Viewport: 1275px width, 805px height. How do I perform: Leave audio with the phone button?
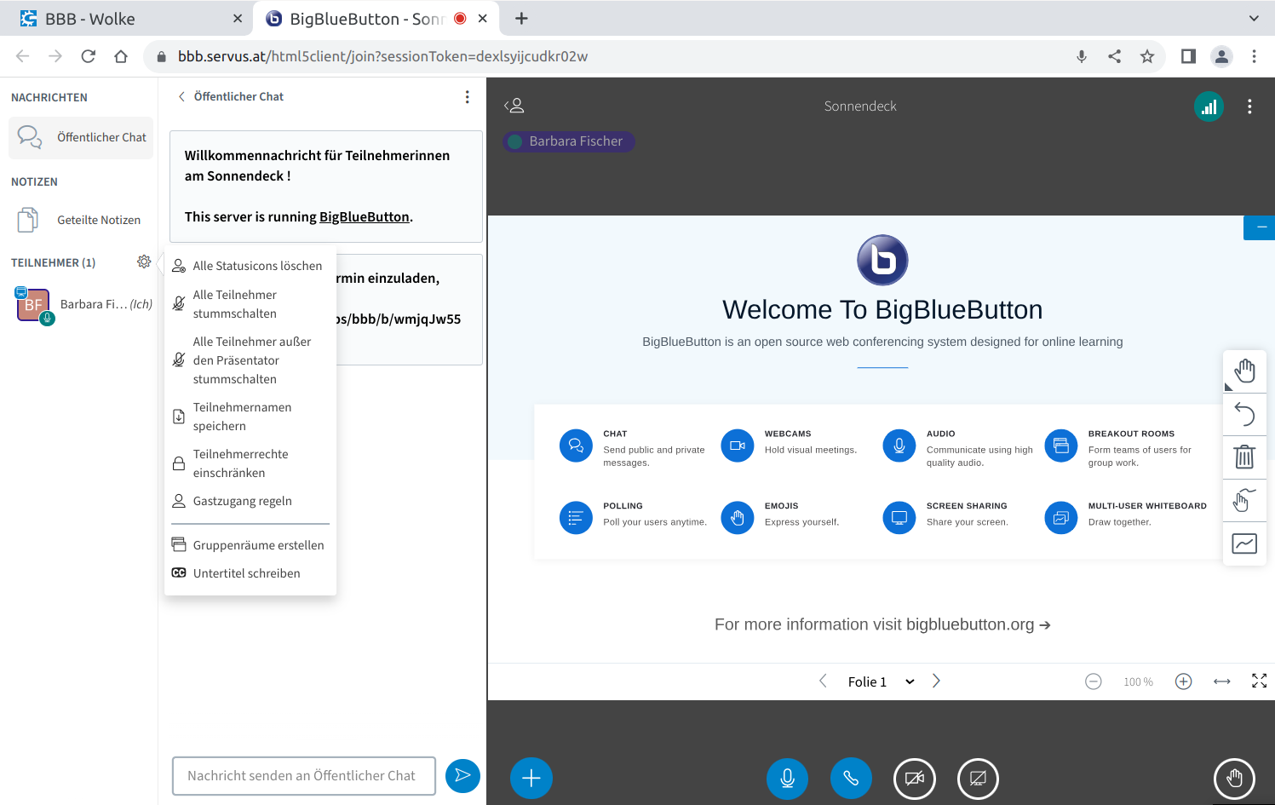tap(850, 778)
